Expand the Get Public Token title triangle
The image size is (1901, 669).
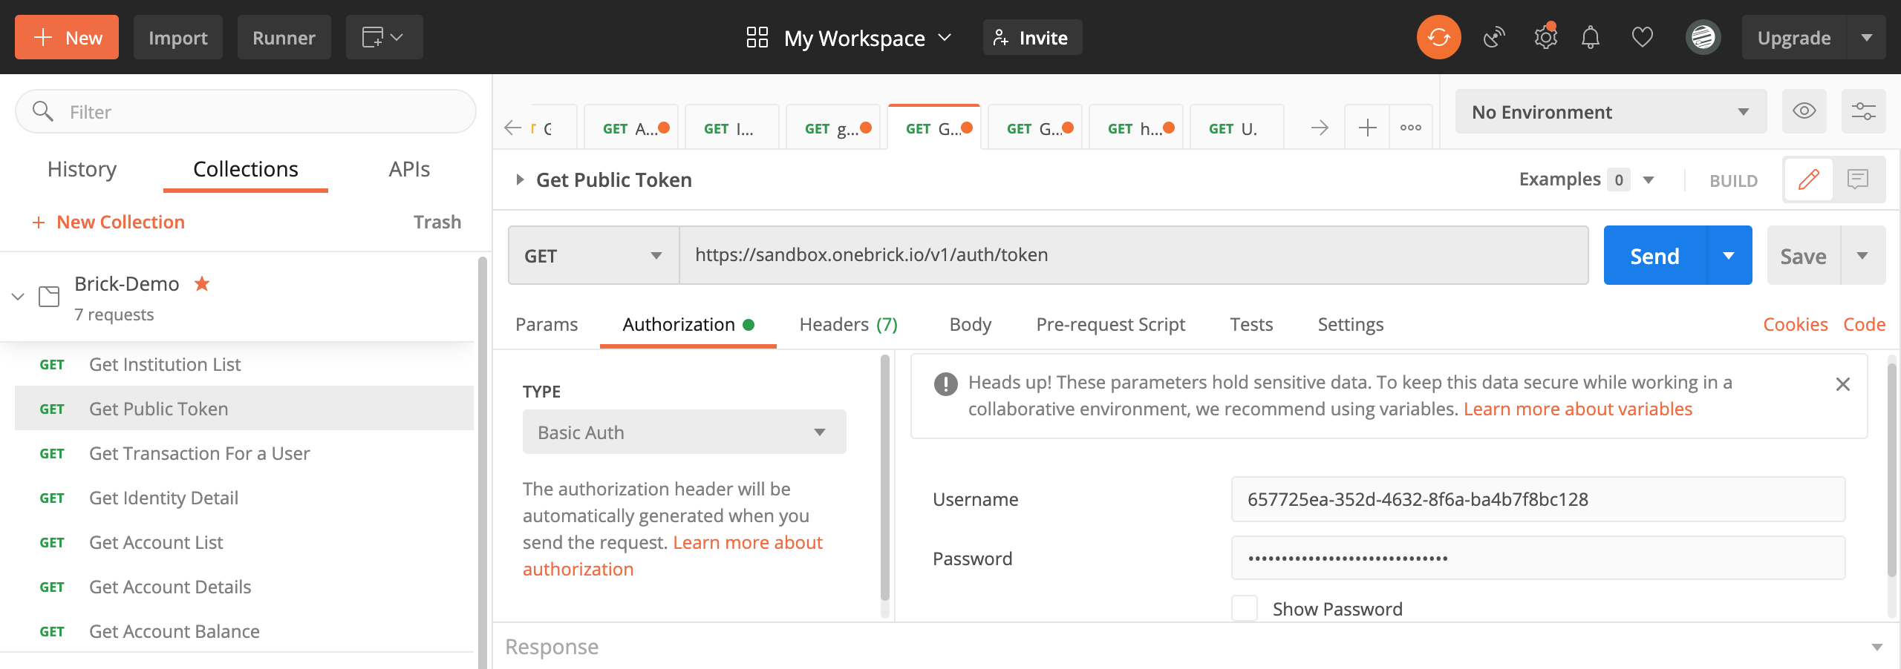(520, 179)
